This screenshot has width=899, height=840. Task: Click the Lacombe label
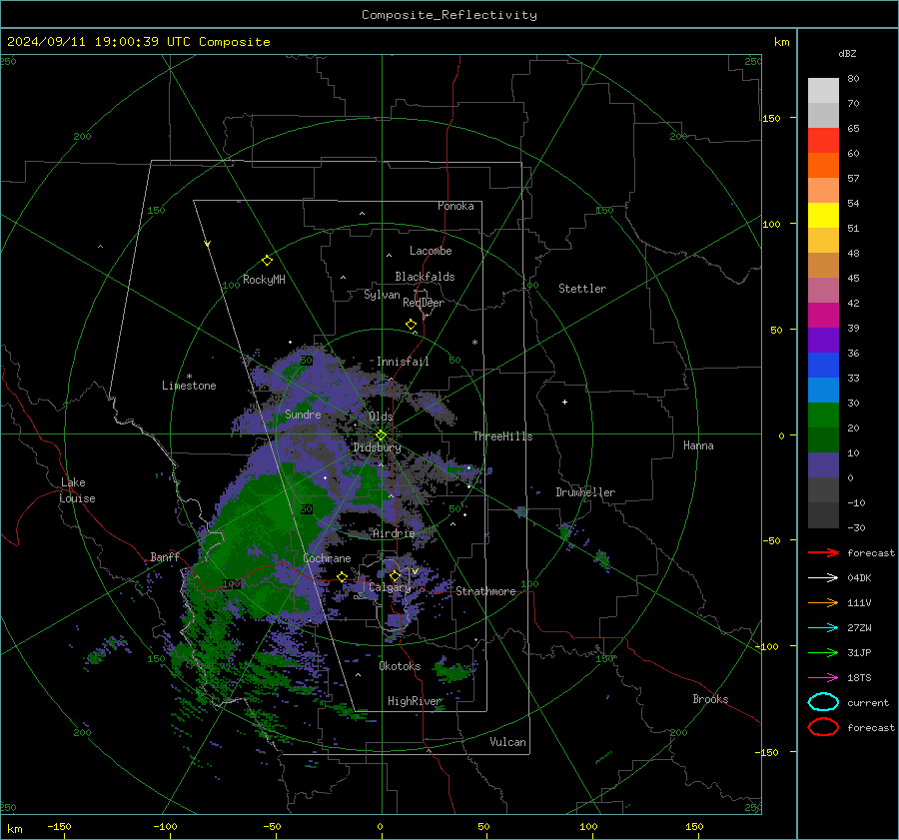[x=431, y=251]
